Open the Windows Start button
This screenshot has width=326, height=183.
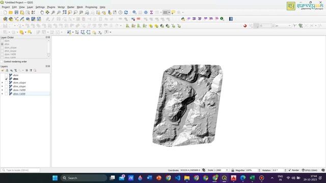coord(55,178)
